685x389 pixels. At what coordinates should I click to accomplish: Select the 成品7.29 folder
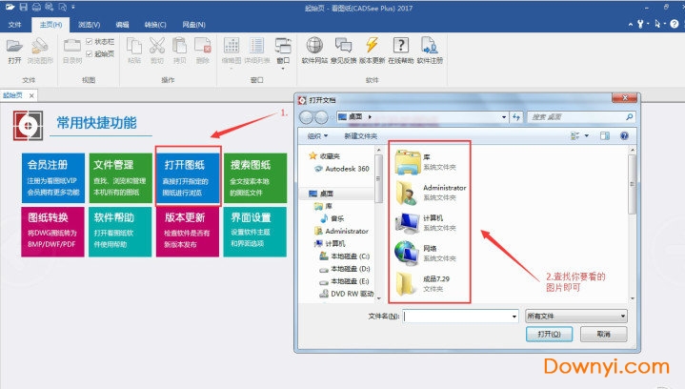pyautogui.click(x=422, y=283)
